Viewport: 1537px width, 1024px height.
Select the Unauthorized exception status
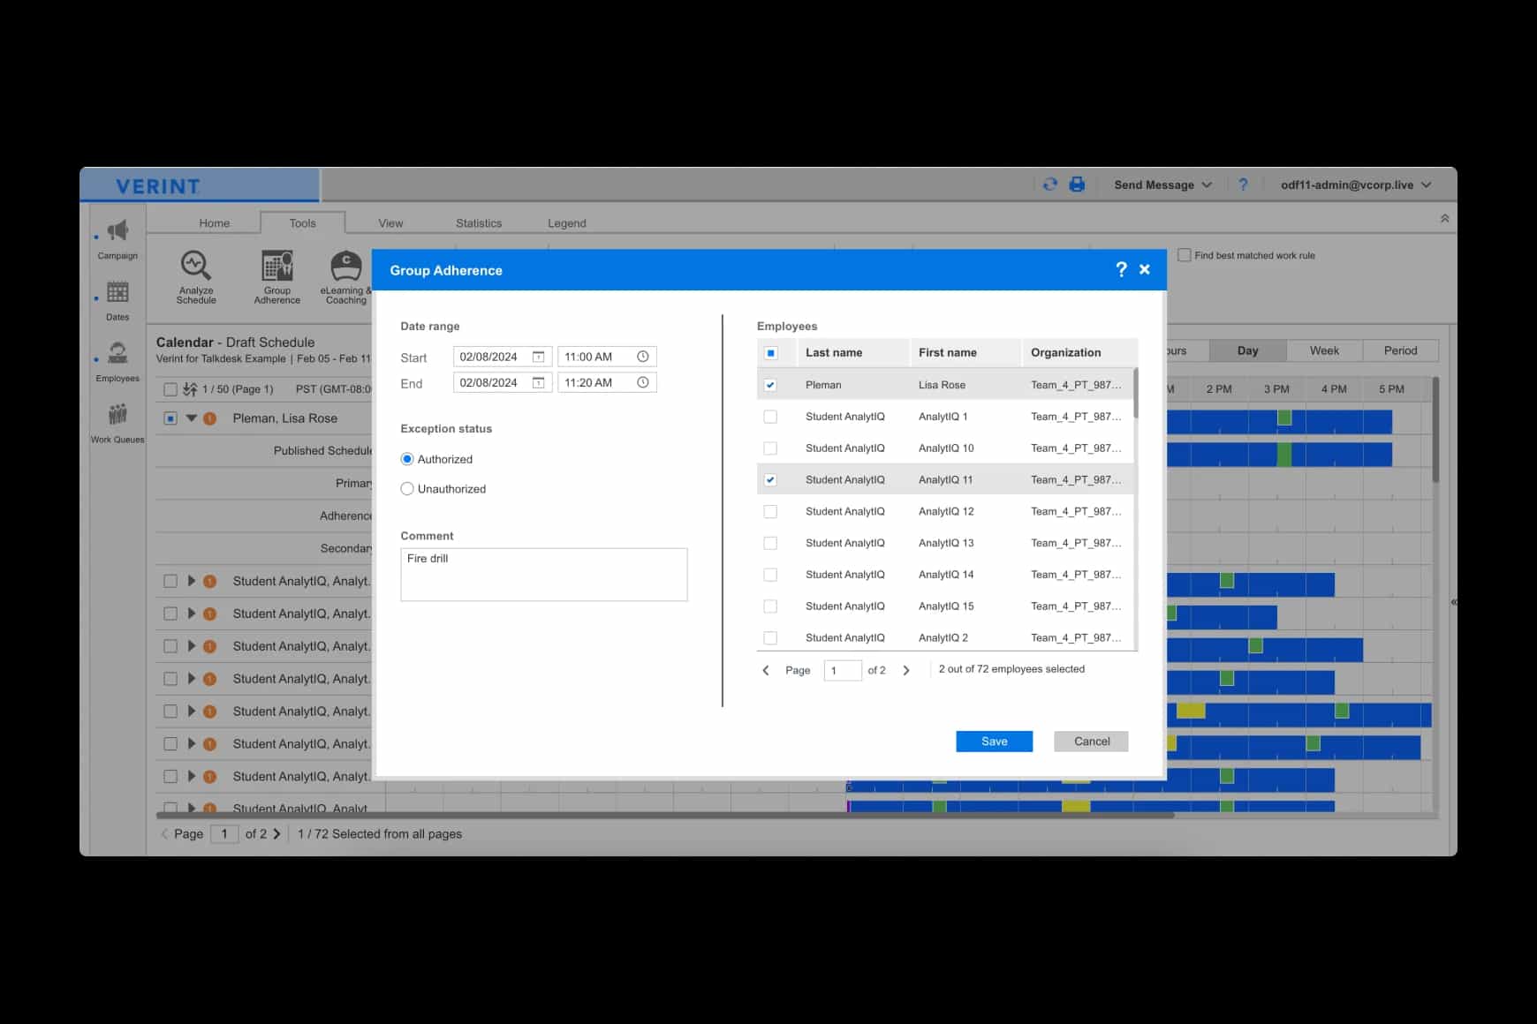407,488
